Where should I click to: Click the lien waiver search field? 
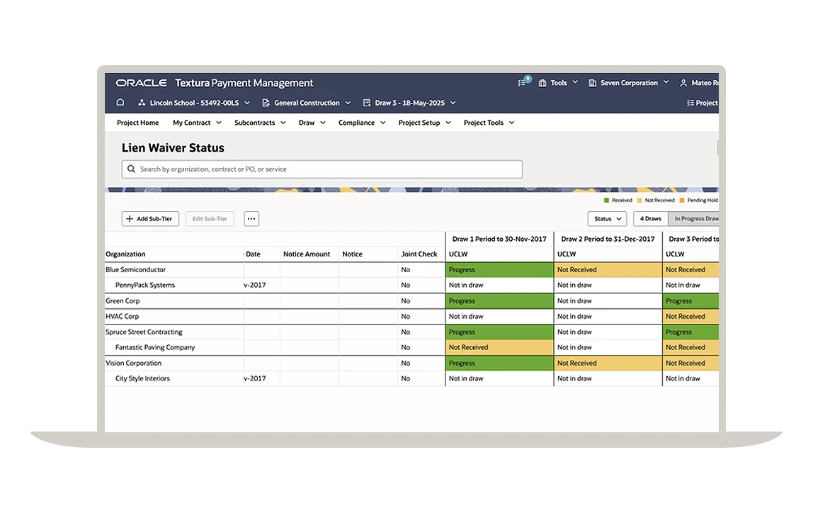(322, 169)
